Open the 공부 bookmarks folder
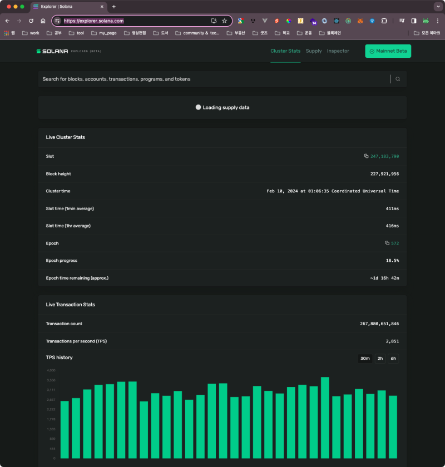The height and width of the screenshot is (467, 445). (x=54, y=33)
